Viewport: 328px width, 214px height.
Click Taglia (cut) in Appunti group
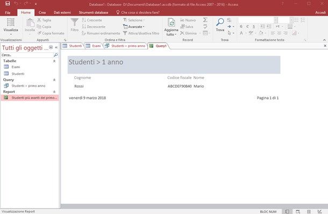coord(44,20)
